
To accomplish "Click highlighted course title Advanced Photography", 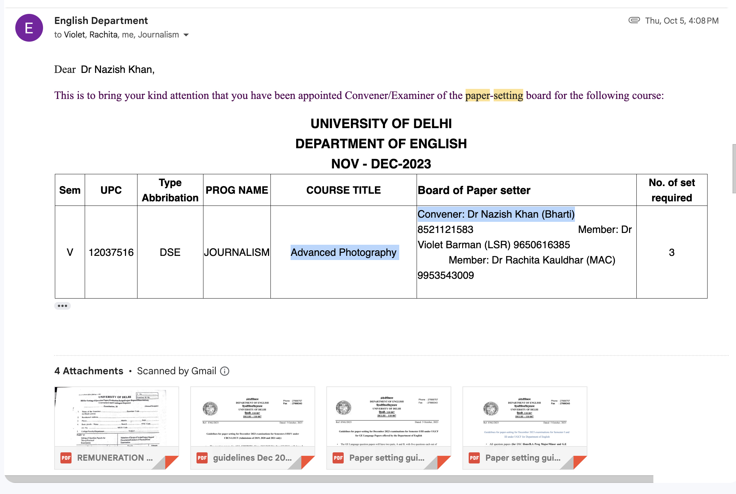I will pyautogui.click(x=344, y=252).
